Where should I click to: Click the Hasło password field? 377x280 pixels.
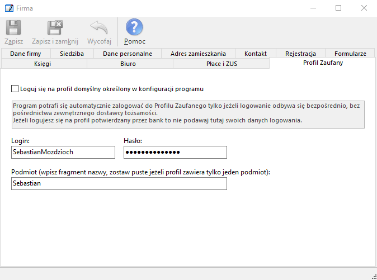tap(175, 152)
